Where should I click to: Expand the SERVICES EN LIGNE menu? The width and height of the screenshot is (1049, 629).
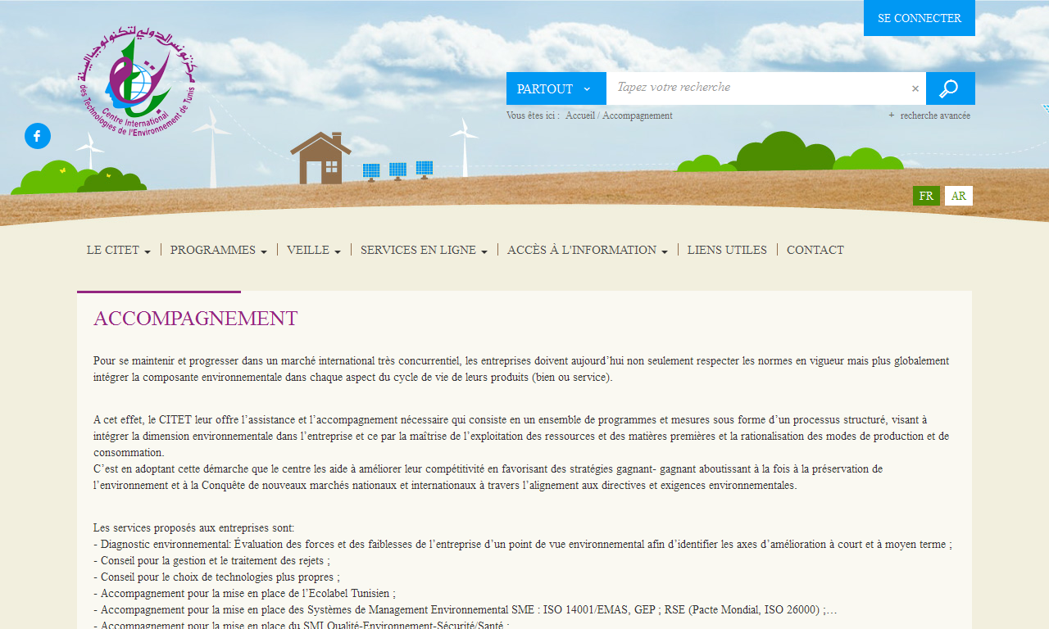pyautogui.click(x=425, y=250)
